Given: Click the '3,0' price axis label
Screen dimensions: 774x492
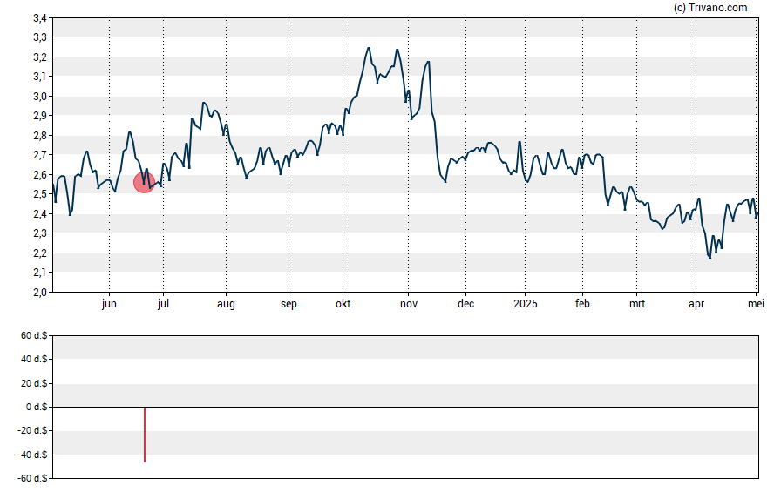Looking at the screenshot, I should click(x=40, y=97).
